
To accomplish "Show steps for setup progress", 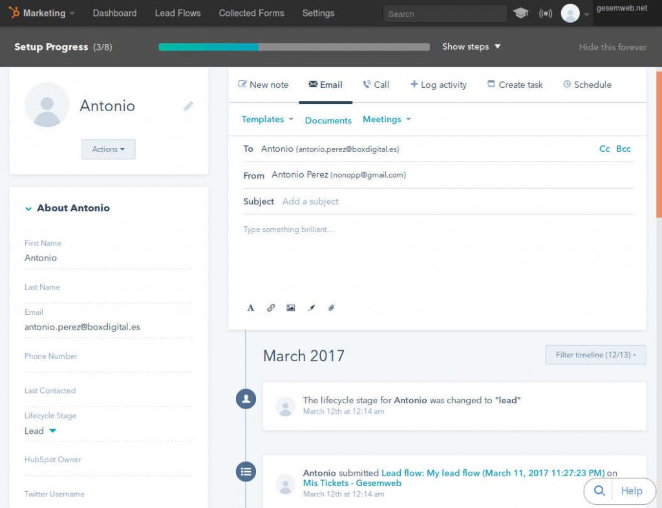I will pos(471,47).
